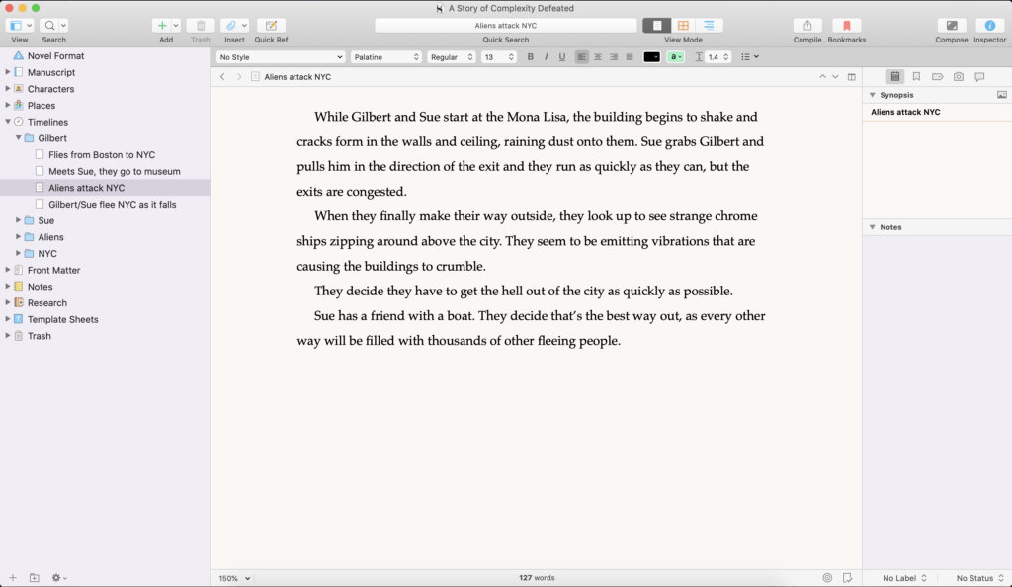Align text right

click(613, 56)
